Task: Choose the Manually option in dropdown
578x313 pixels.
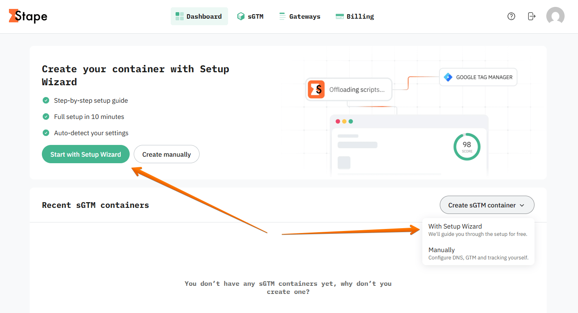Action: point(478,253)
